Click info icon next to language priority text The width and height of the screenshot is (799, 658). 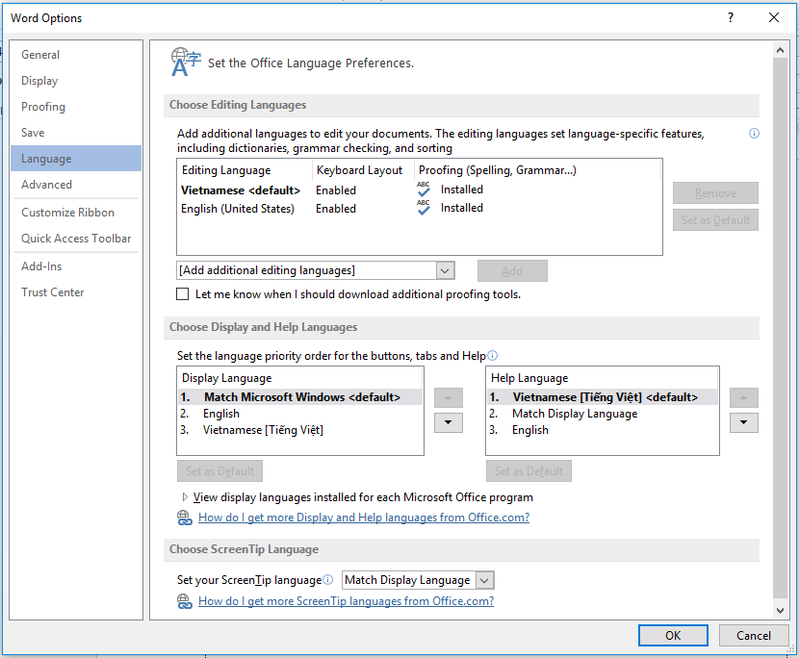pyautogui.click(x=492, y=356)
